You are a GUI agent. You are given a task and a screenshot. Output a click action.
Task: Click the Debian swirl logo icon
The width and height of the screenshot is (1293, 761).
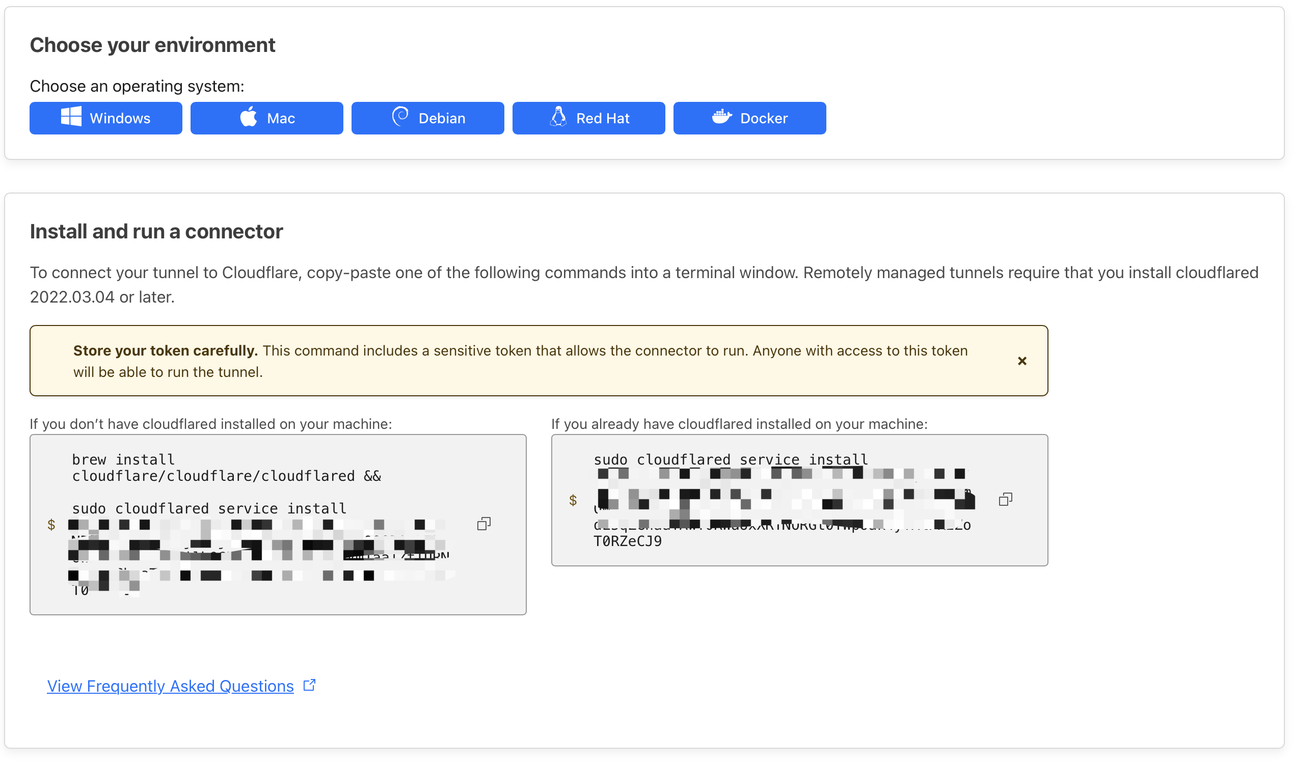click(400, 117)
